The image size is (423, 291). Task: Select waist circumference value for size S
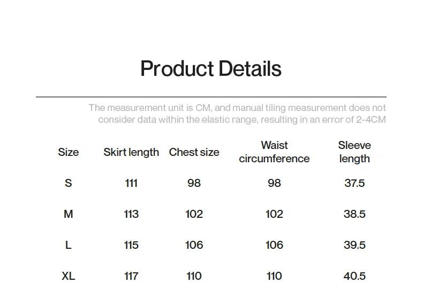pos(274,183)
